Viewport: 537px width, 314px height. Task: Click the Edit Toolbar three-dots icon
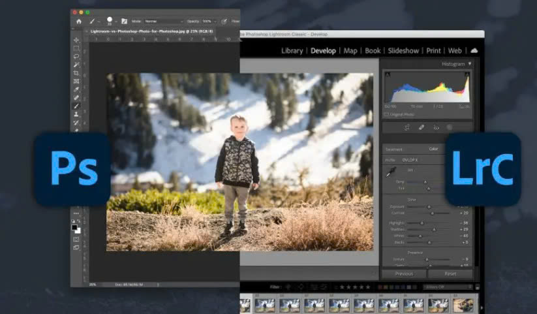(76, 213)
